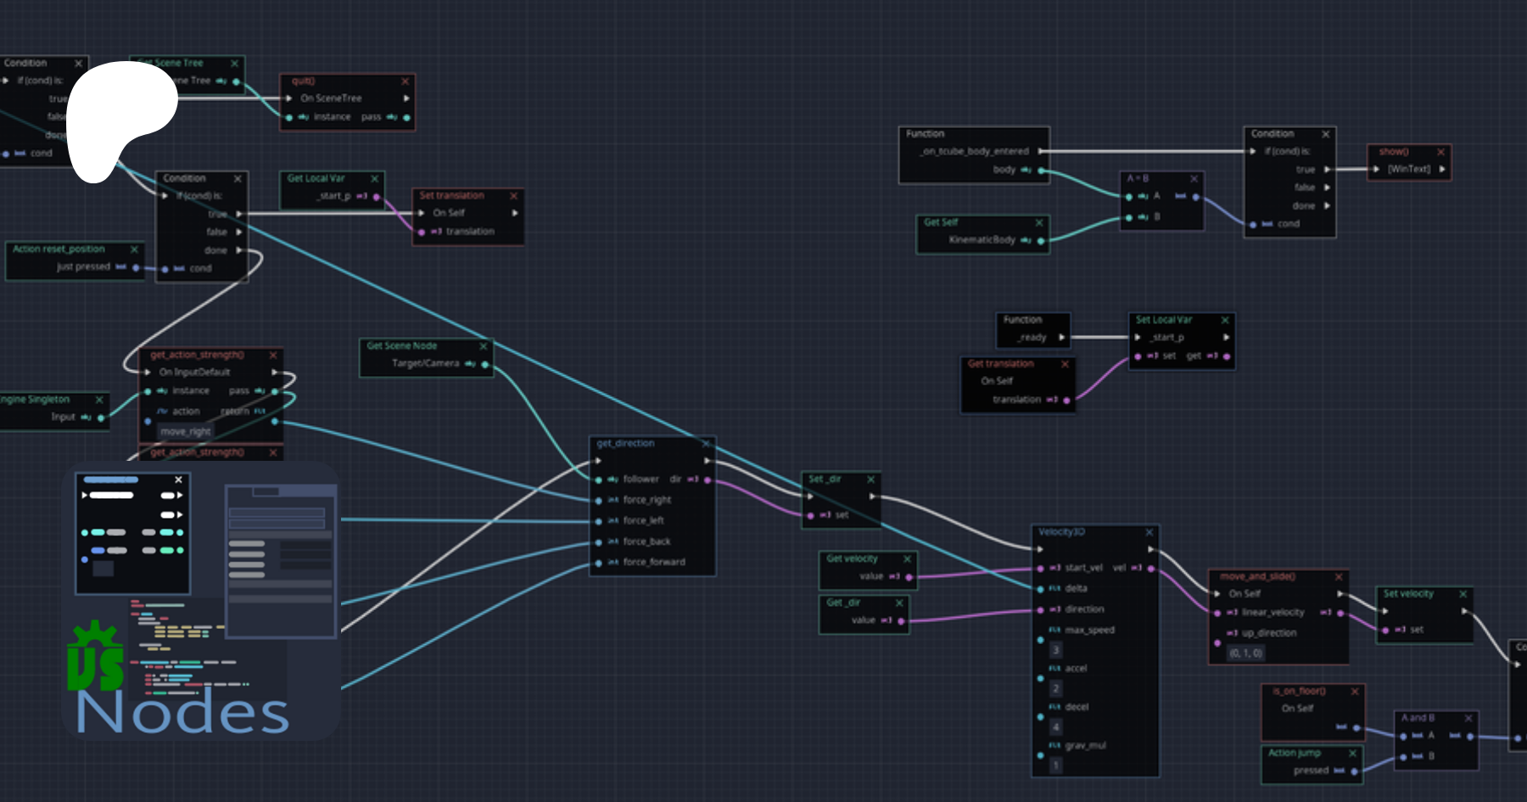The height and width of the screenshot is (802, 1527).
Task: Select the Function _ready node title
Action: coord(1023,320)
